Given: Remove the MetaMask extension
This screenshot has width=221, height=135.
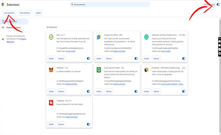Looking at the screenshot, I should [61, 91].
